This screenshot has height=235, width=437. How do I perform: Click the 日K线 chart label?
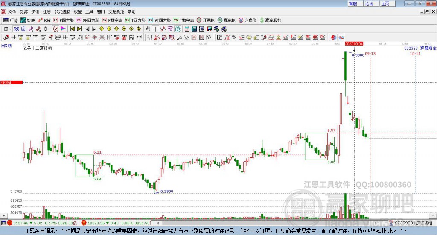click(x=6, y=46)
